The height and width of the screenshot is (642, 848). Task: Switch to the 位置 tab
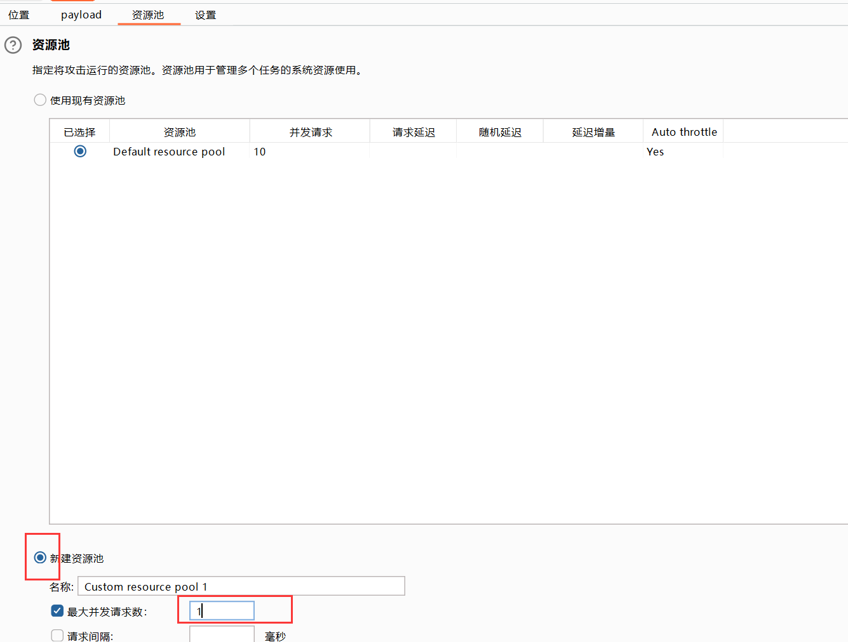point(19,15)
